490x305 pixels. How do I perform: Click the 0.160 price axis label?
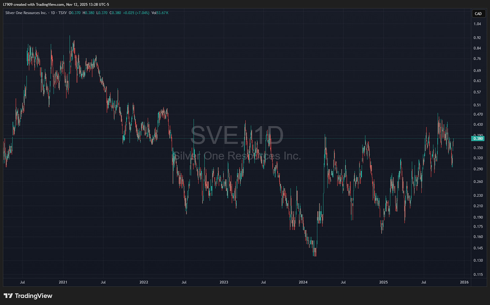[478, 237]
